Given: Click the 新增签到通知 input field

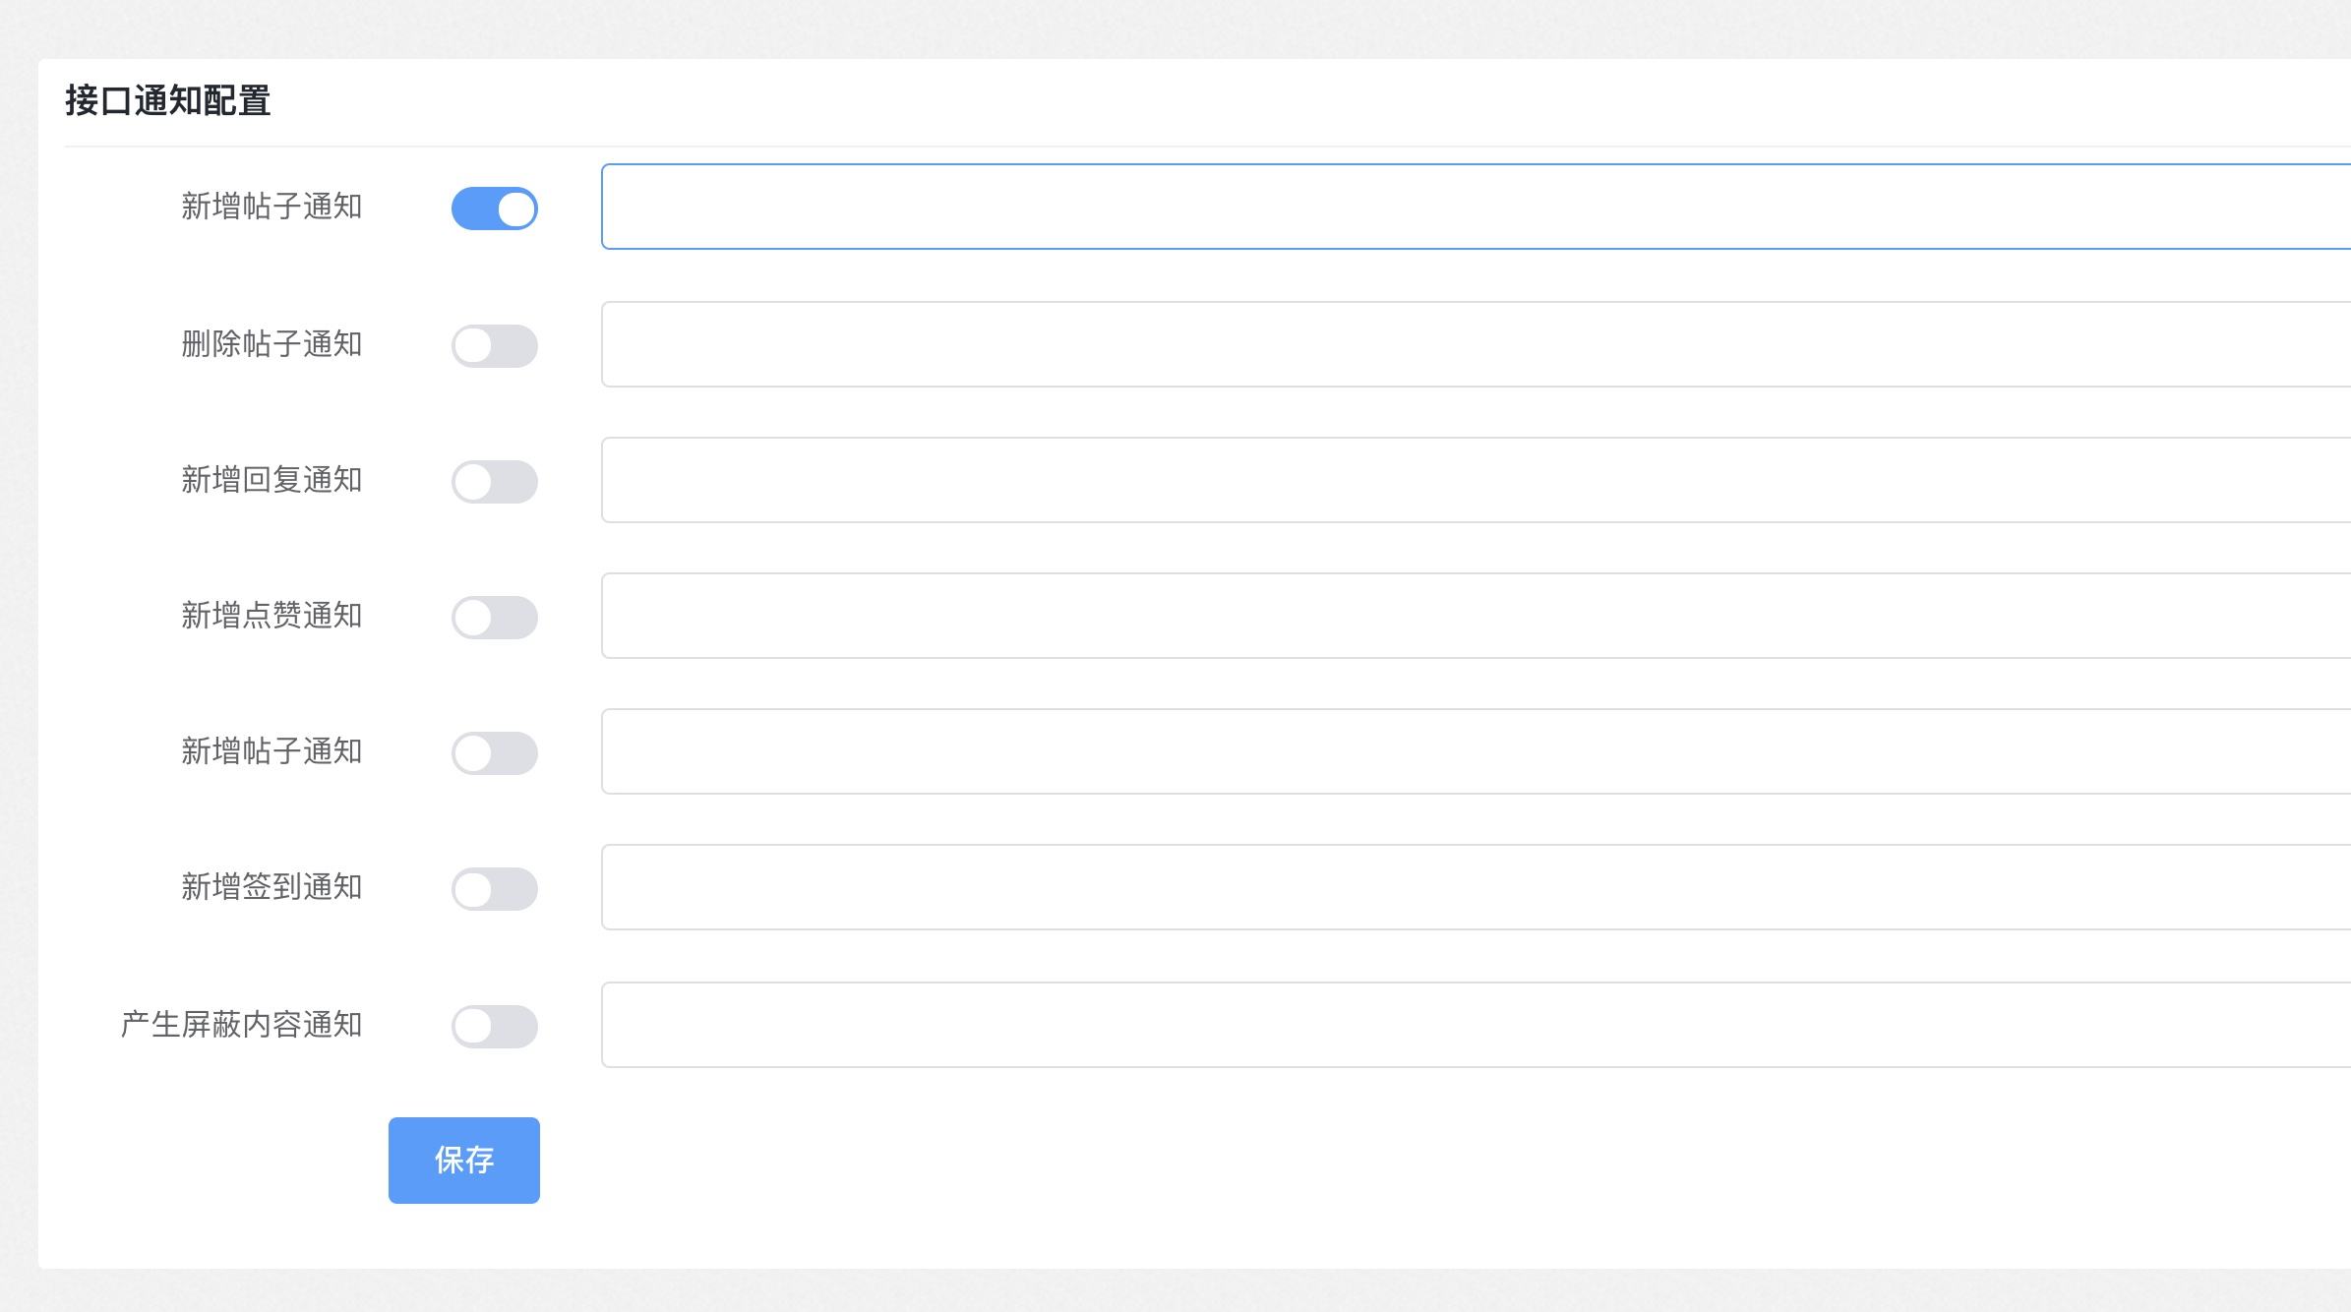Looking at the screenshot, I should point(1476,887).
